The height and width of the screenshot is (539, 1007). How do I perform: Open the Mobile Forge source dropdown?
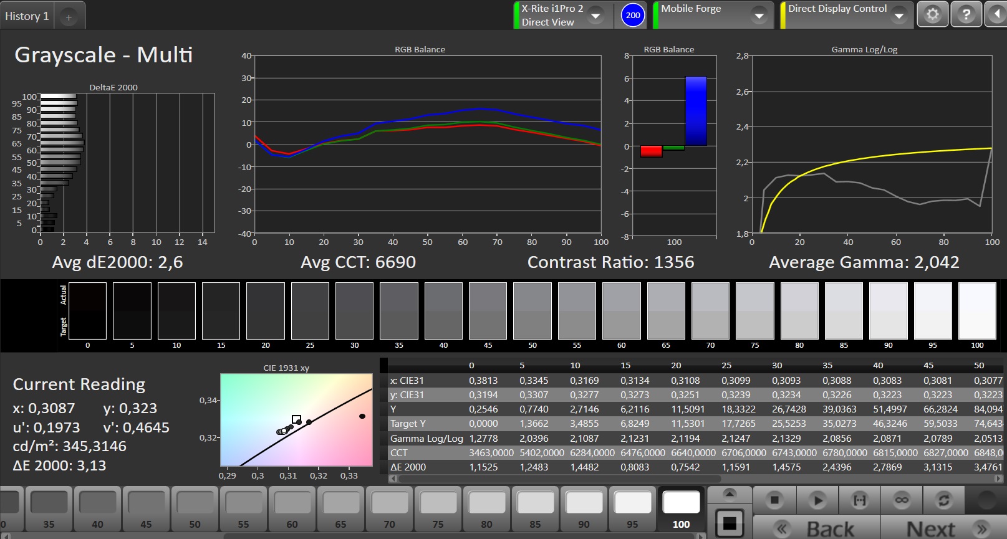click(759, 16)
